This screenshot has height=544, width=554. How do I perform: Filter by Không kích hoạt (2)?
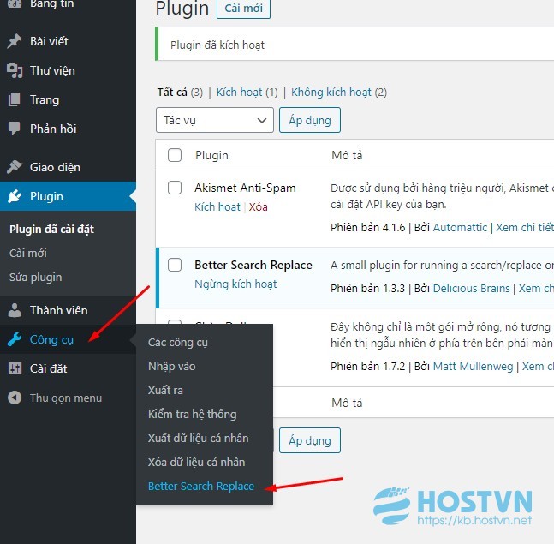pos(339,93)
